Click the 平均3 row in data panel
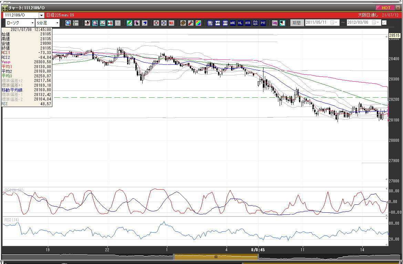 [26, 76]
